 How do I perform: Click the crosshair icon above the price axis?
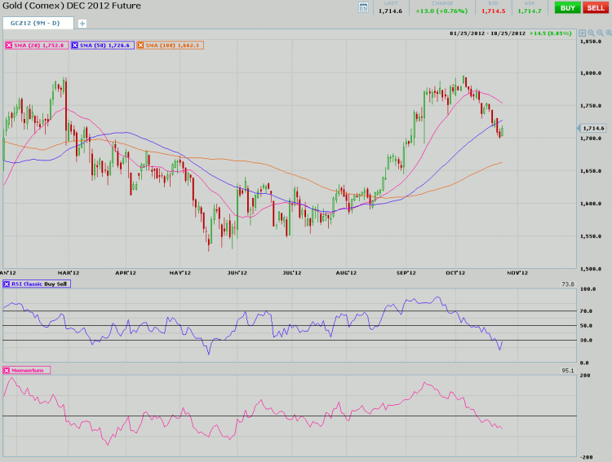coord(582,33)
